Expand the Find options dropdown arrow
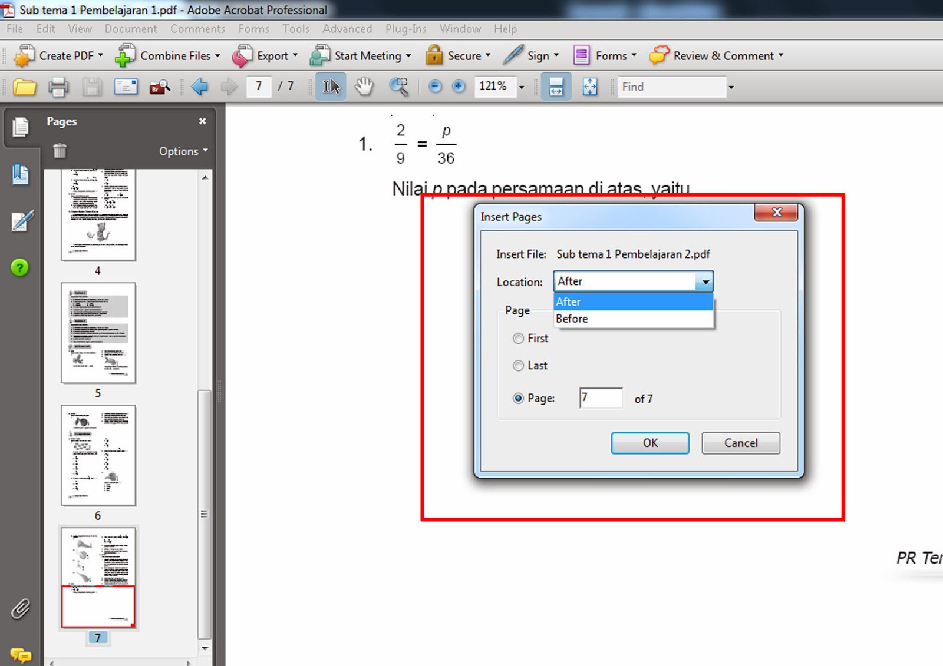This screenshot has width=943, height=666. (x=731, y=87)
